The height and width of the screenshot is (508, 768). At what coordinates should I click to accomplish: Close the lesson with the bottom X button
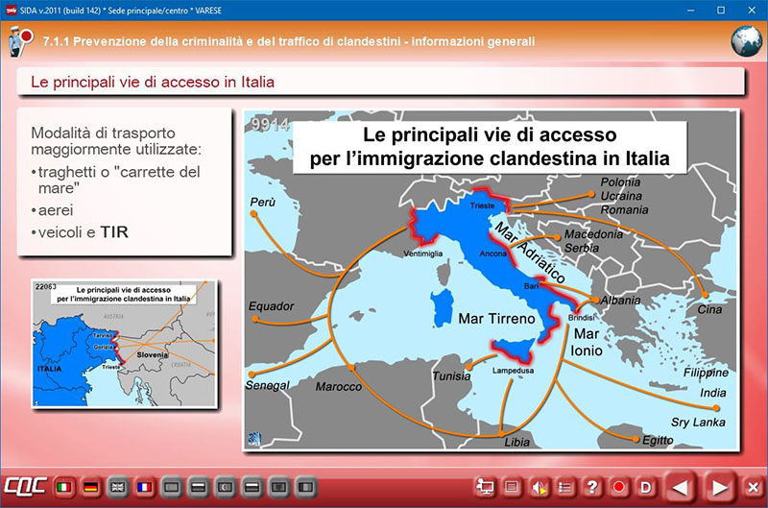[753, 487]
